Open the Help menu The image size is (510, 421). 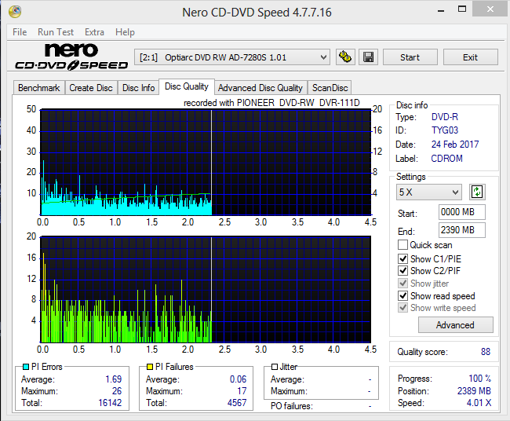click(x=125, y=32)
